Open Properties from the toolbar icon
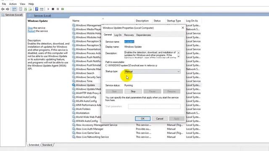The width and height of the screenshot is (269, 151). (21, 9)
